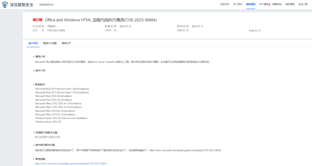
Task: Navigate to 病毒家族 section
Action: coord(277,4)
